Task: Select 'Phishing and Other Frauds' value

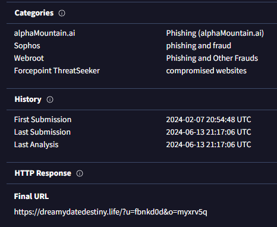Action: pos(212,58)
